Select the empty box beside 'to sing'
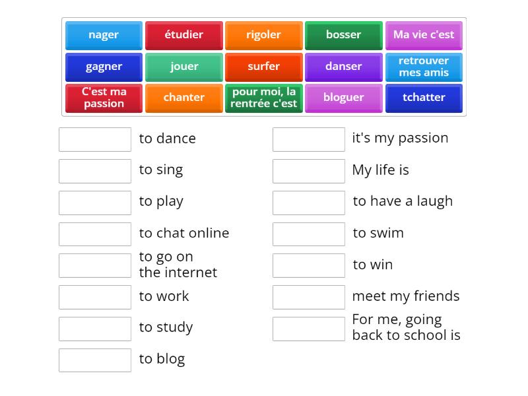The image size is (528, 396). click(x=95, y=171)
